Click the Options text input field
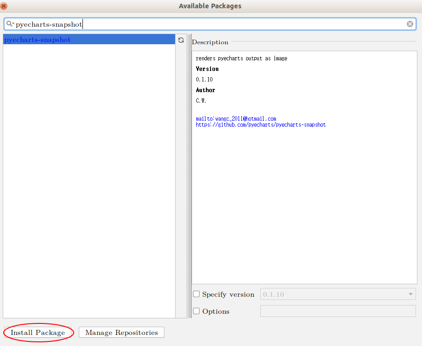The width and height of the screenshot is (422, 346). (x=338, y=311)
